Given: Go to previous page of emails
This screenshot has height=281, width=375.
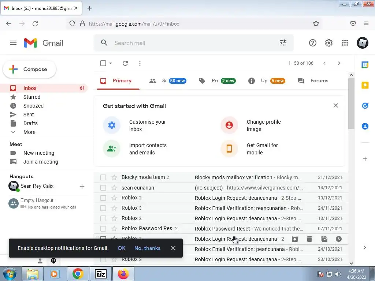Looking at the screenshot, I should 324,63.
